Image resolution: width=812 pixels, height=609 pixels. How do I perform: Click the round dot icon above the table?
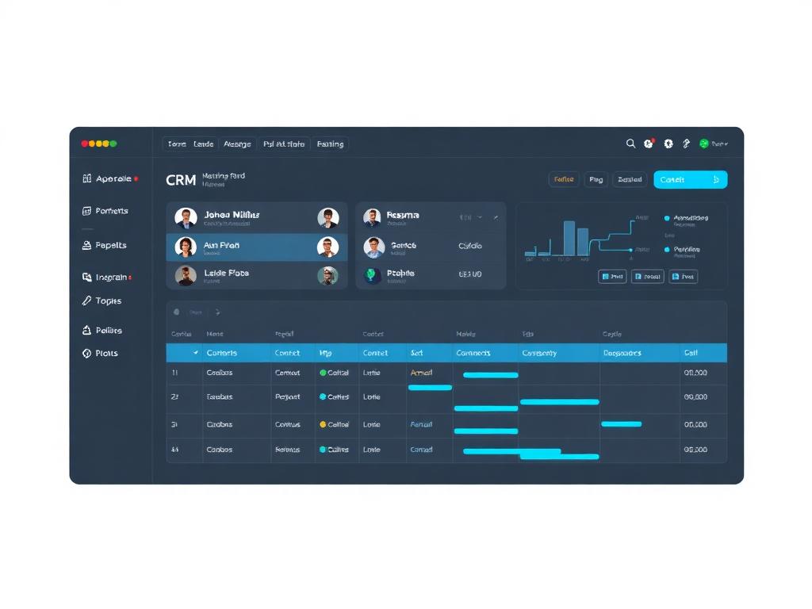click(177, 312)
